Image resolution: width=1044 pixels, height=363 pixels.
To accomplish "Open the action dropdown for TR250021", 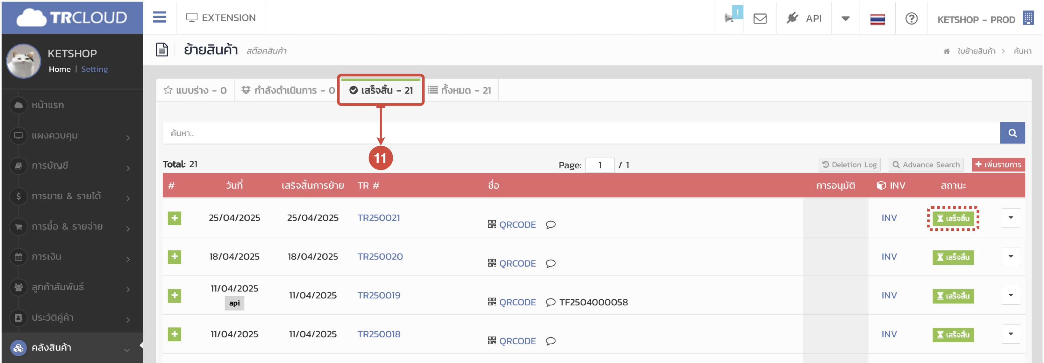I will pyautogui.click(x=1010, y=218).
